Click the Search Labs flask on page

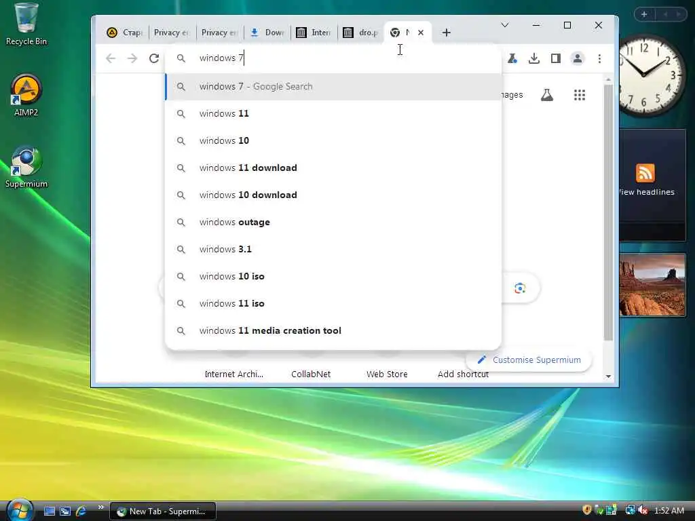tap(547, 95)
